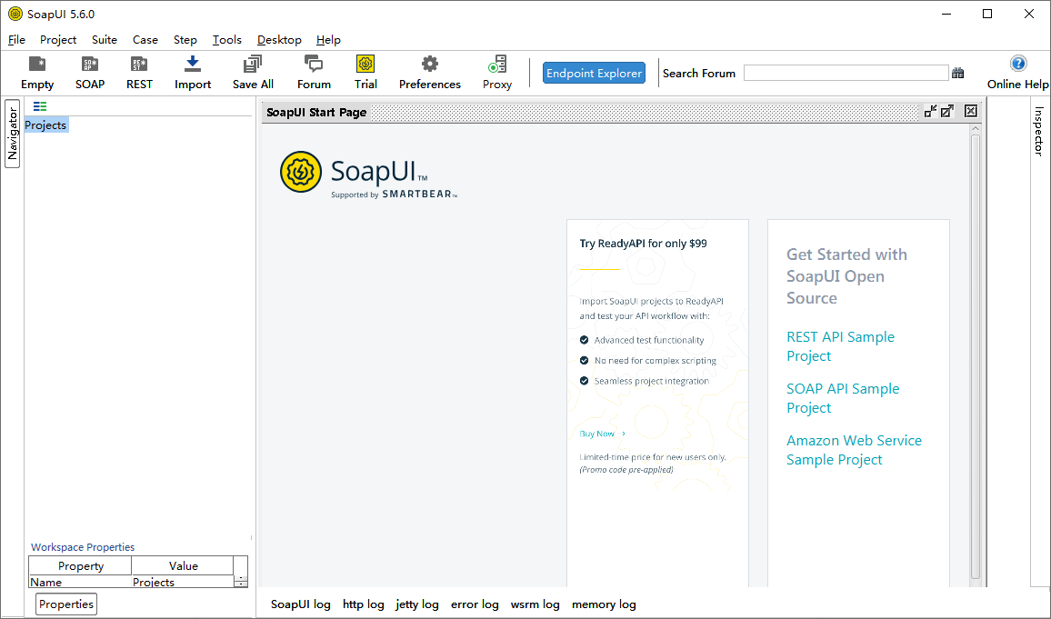Click start page scrollbar up arrow
1051x619 pixels.
click(x=976, y=129)
